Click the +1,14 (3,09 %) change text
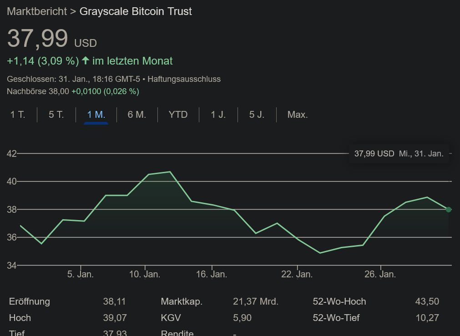 (43, 61)
